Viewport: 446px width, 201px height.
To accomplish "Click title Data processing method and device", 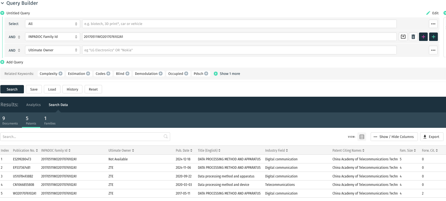I will [x=224, y=185].
